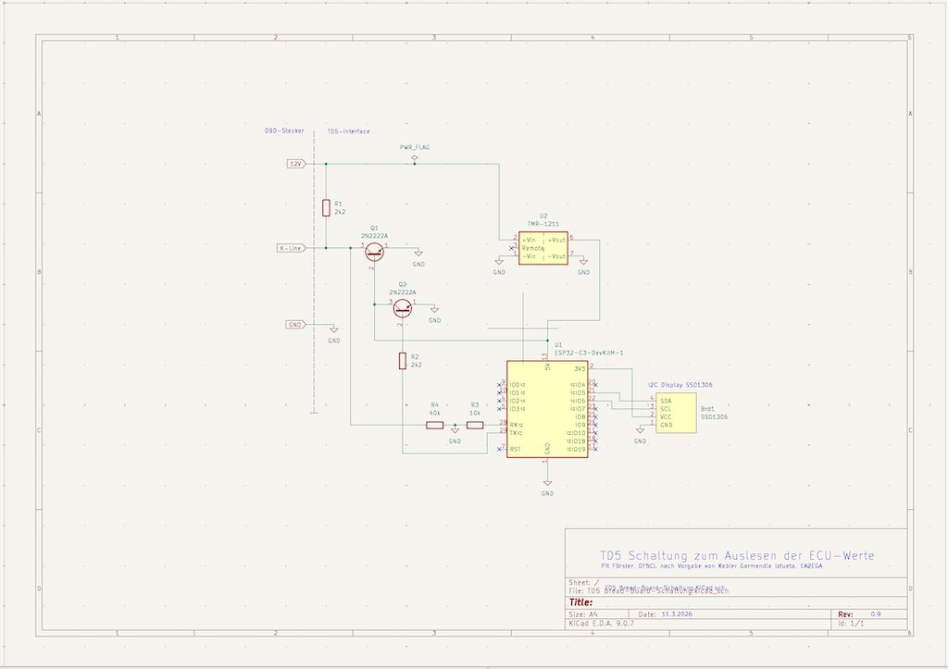Click the R2 2k2 resistor symbol
Viewport: 948px width, 669px height.
403,361
